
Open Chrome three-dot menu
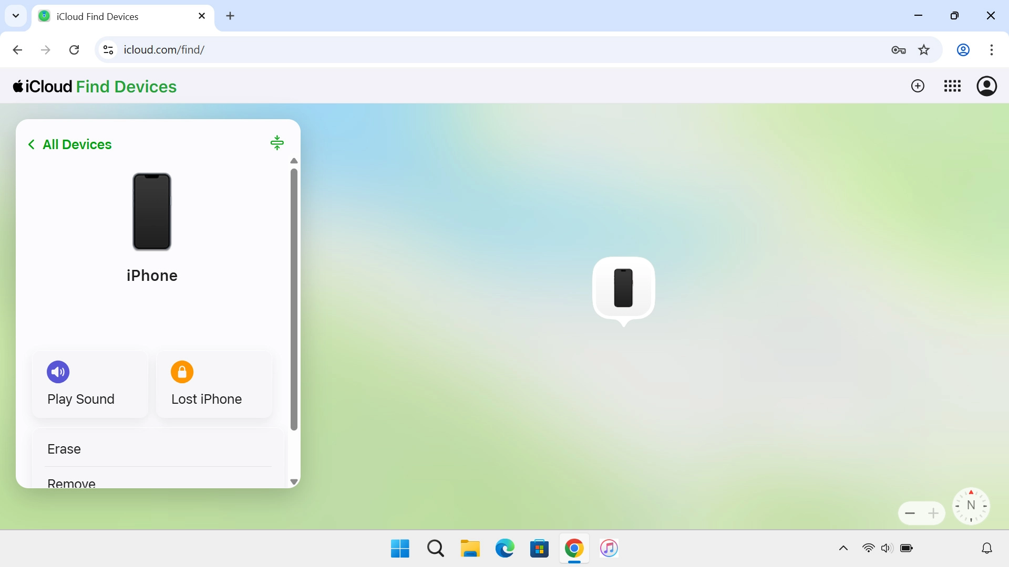[991, 50]
